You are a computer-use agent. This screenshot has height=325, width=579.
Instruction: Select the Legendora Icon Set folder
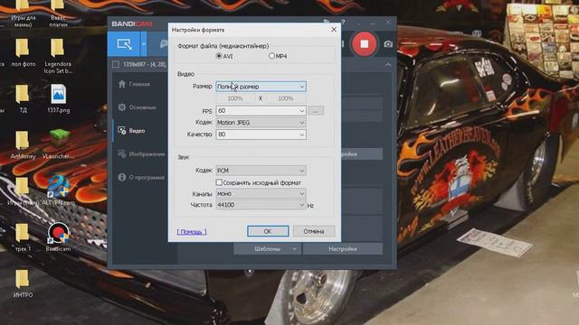click(58, 56)
